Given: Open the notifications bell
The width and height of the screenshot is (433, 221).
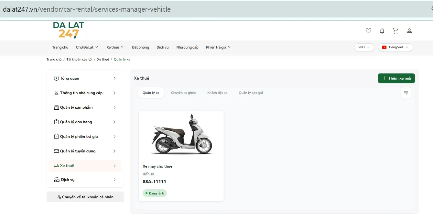Looking at the screenshot, I should point(382,31).
